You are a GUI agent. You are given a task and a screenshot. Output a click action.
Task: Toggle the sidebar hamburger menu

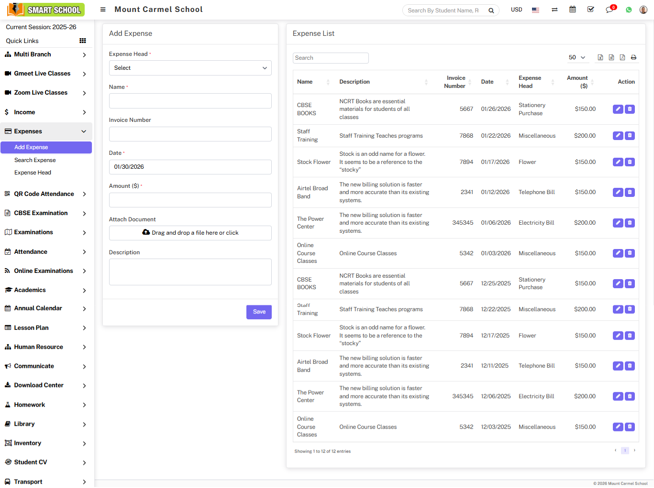(103, 10)
